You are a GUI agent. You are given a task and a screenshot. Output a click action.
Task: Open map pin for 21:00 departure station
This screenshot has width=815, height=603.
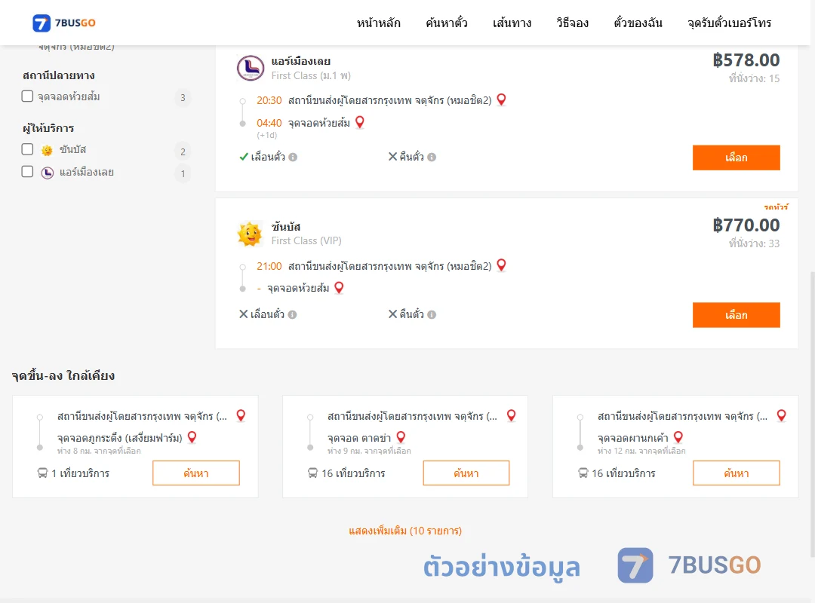tap(501, 265)
